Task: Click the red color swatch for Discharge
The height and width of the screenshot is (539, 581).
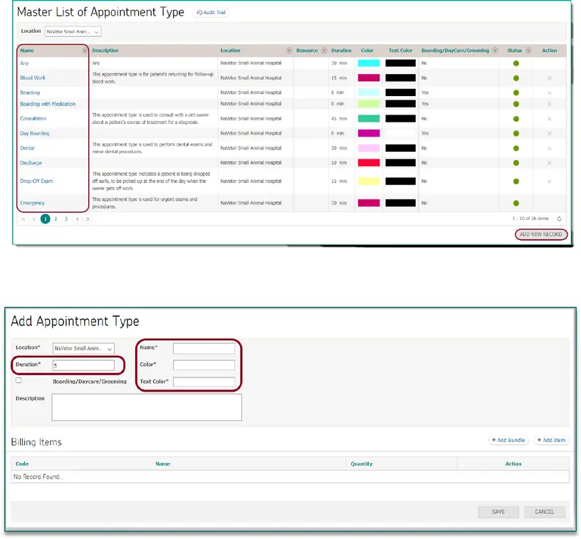Action: [x=369, y=162]
